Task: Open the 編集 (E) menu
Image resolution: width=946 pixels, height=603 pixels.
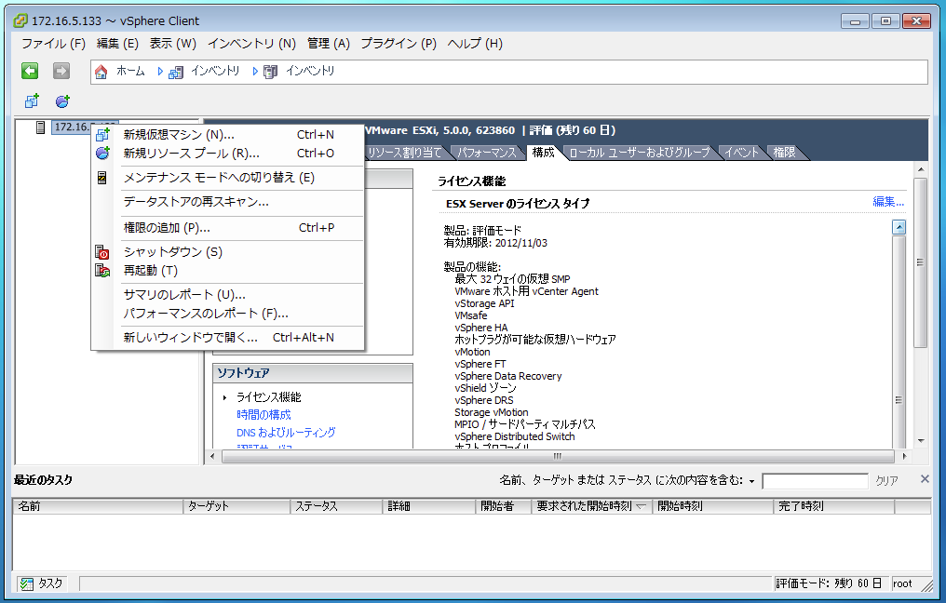Action: point(117,44)
